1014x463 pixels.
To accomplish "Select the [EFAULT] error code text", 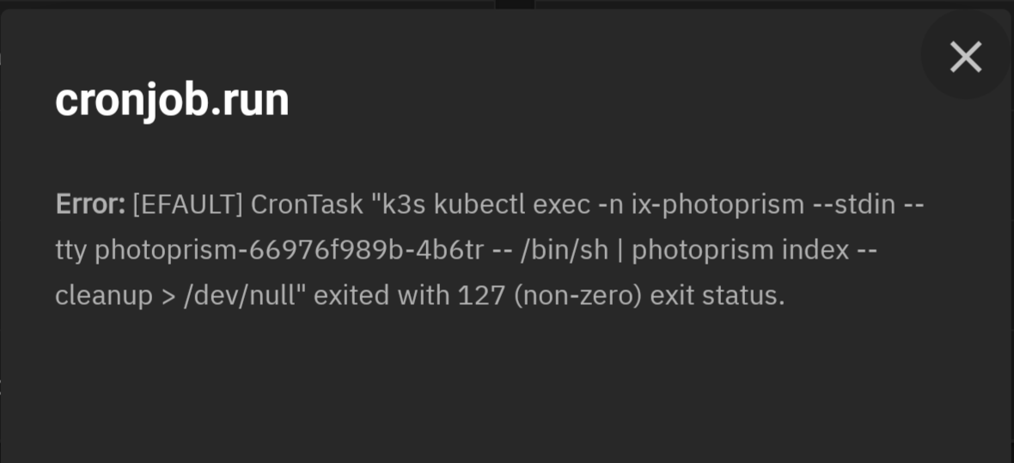I will pos(187,204).
